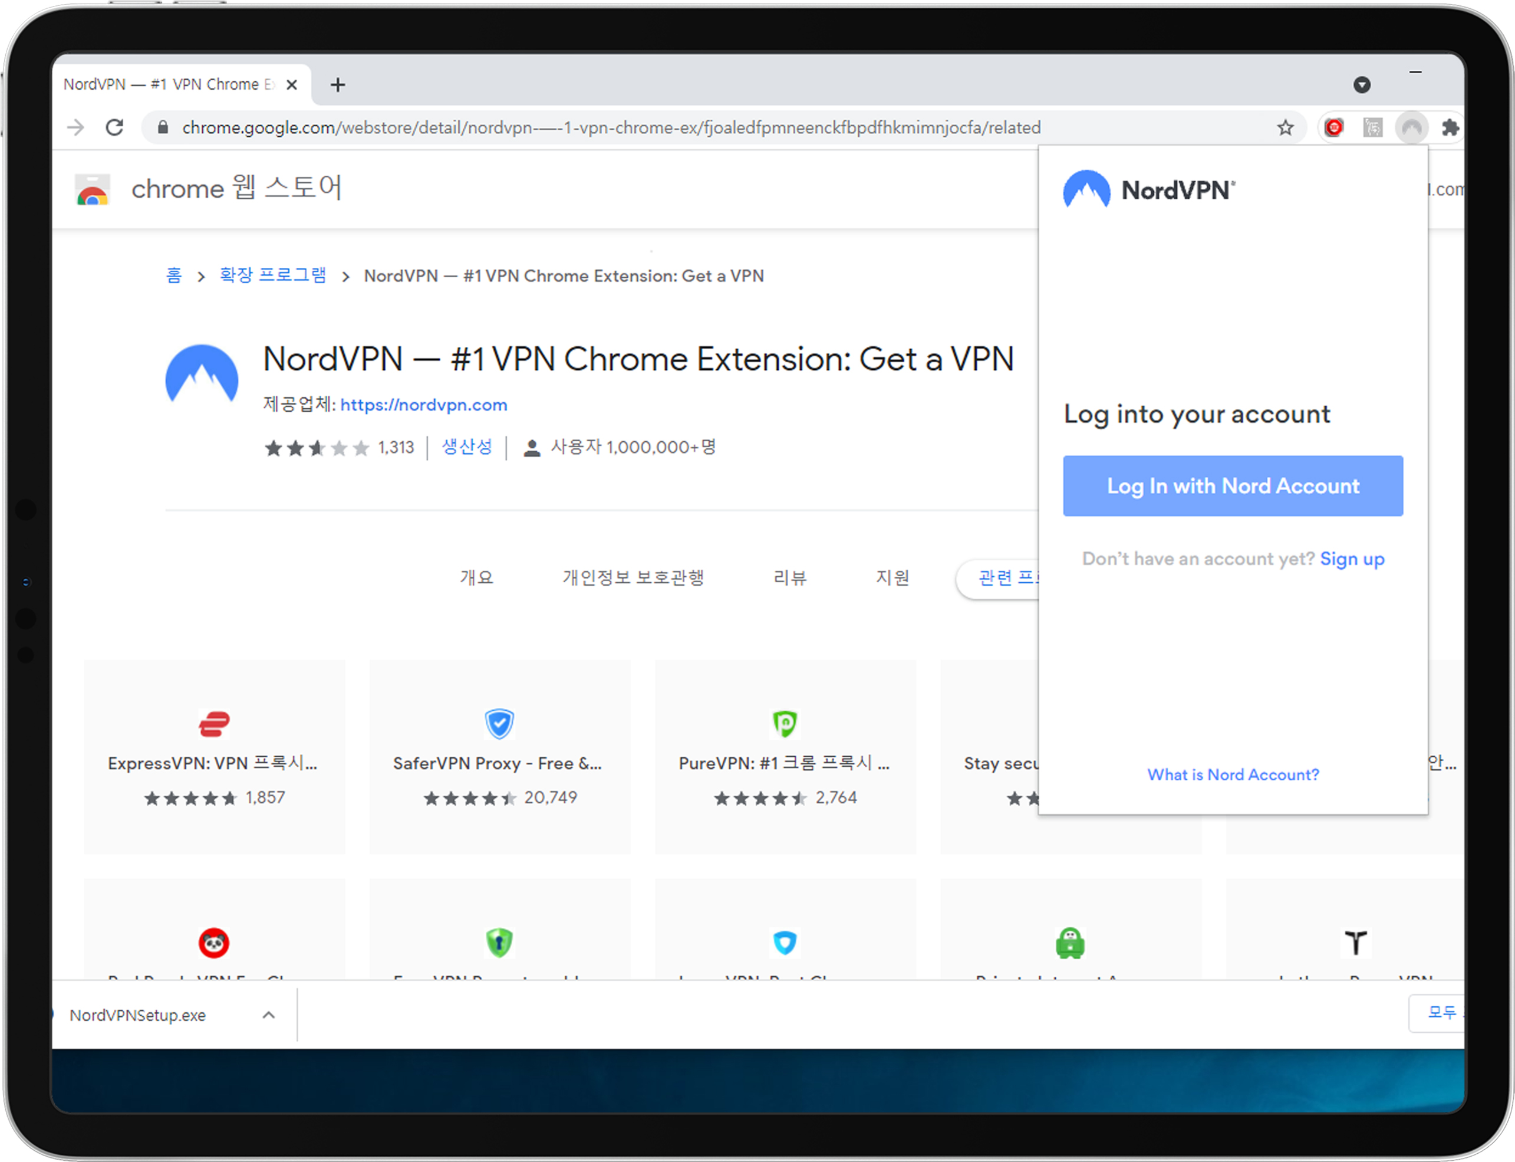Click the red extension icon in the toolbar

[1334, 128]
